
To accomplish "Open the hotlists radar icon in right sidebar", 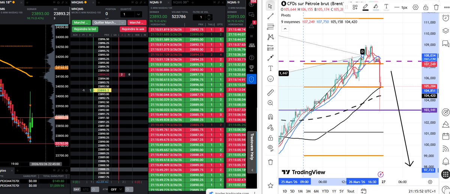I will tap(445, 113).
